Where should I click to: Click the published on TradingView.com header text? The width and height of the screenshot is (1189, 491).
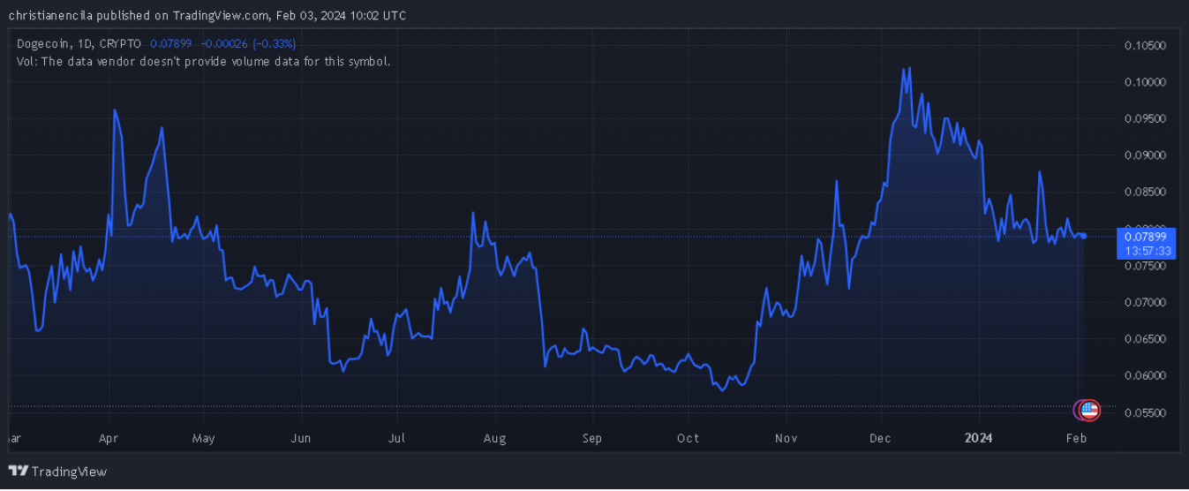207,15
